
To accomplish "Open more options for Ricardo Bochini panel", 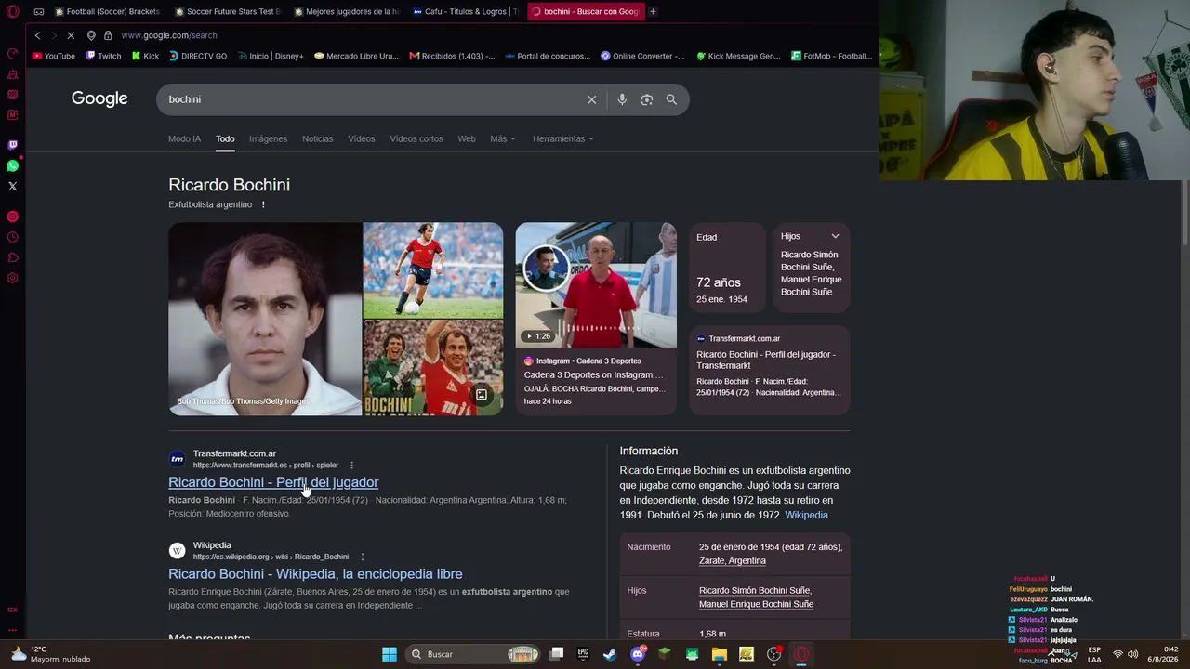I will [x=263, y=204].
